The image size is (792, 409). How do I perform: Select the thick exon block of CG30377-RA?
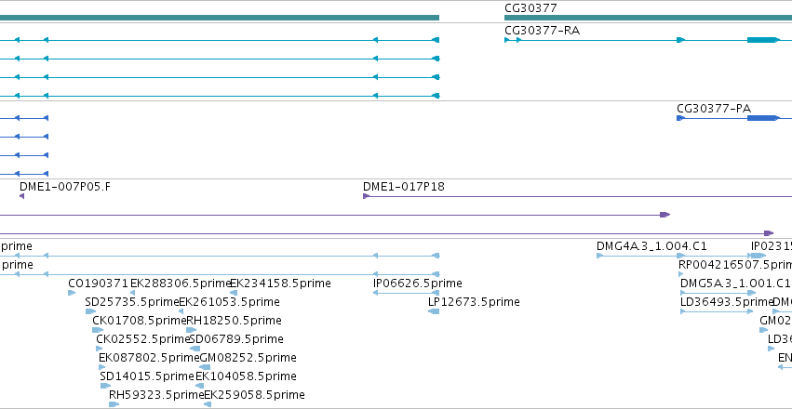763,40
